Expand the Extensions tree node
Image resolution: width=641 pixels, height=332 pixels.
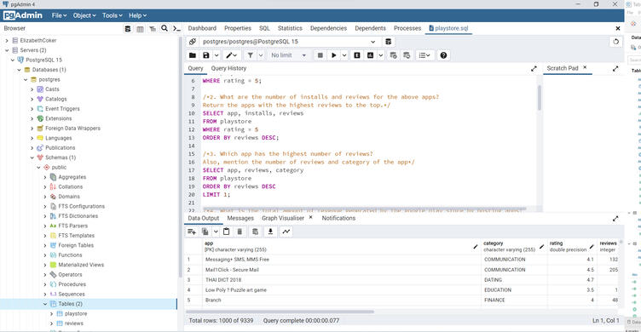coord(32,118)
